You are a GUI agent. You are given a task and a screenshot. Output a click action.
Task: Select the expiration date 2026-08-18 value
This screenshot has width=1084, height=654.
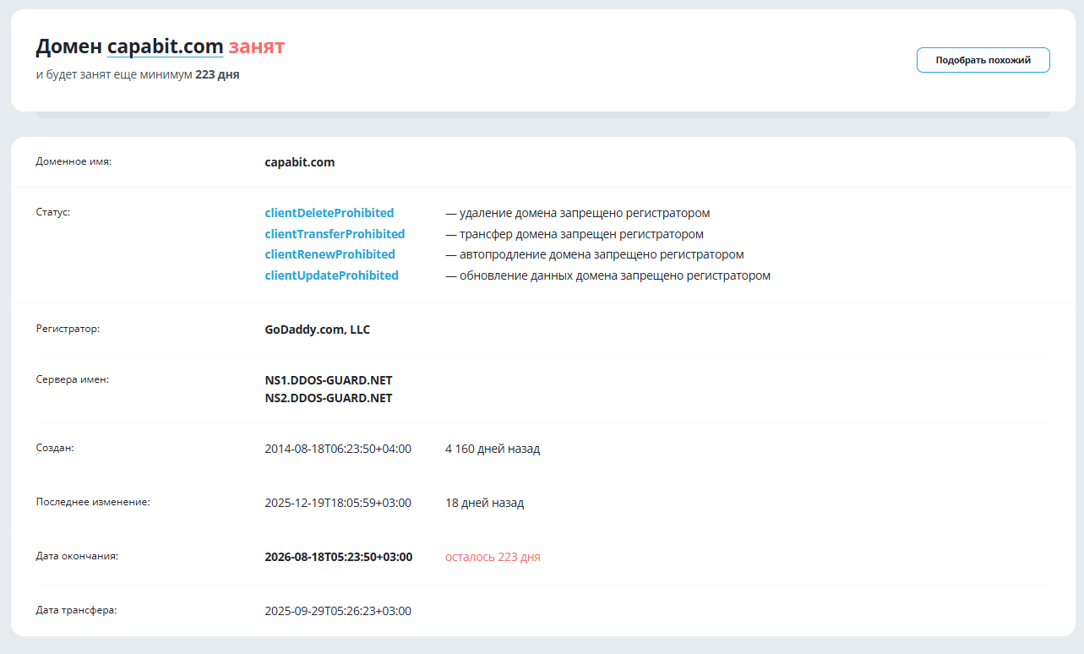[339, 557]
